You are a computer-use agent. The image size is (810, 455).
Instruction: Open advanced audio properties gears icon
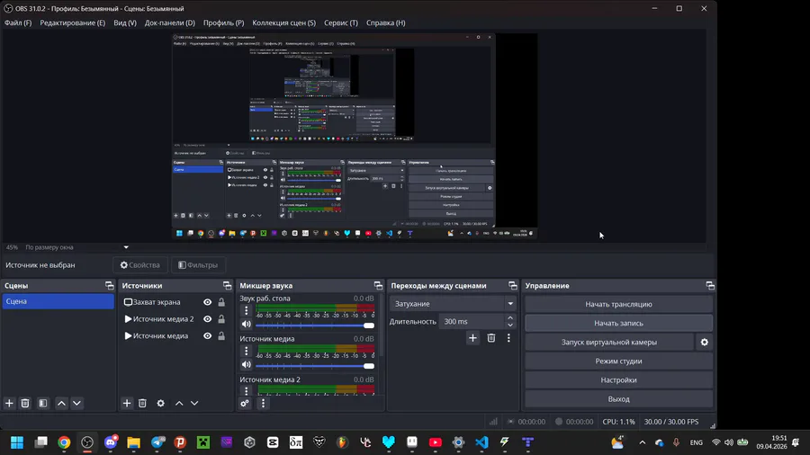[x=245, y=404]
